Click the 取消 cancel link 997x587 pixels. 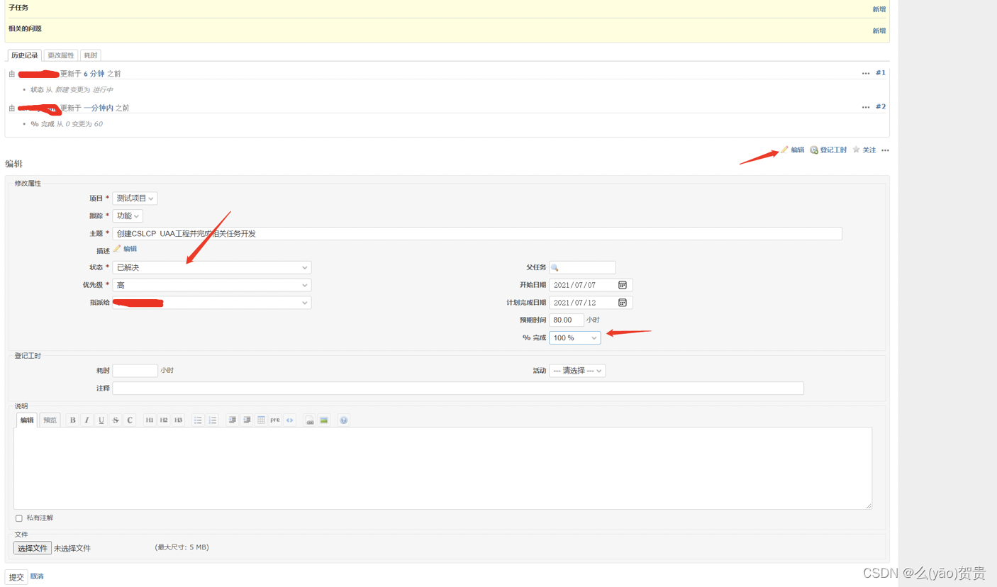tap(37, 576)
